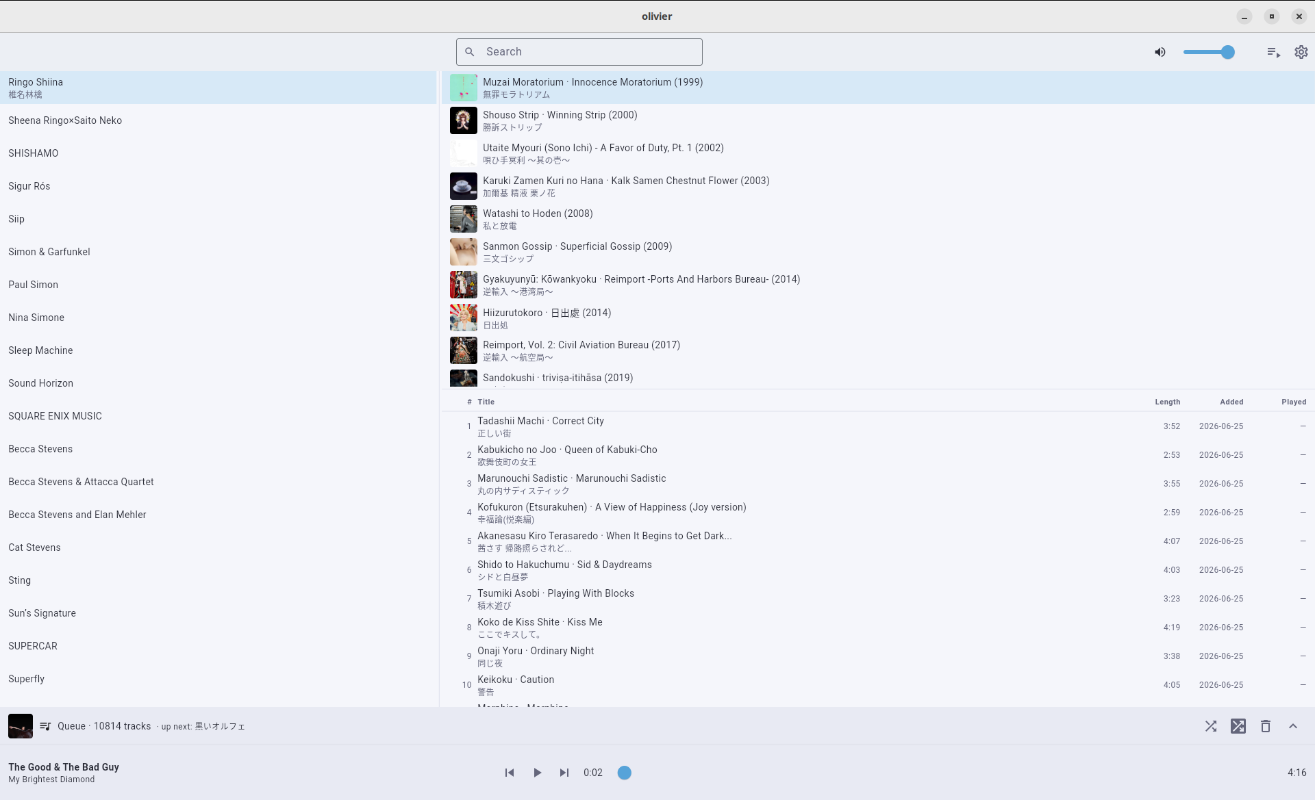This screenshot has width=1315, height=800.
Task: Select album Sandokushi · triviṣa-itihāsa (2019)
Action: [x=878, y=378]
